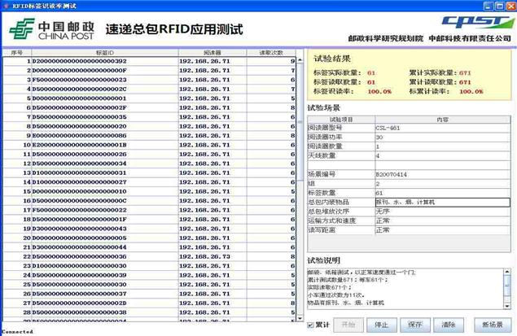The image size is (517, 336).
Task: Click the 序号 cell numbered 28
Action: (17, 312)
